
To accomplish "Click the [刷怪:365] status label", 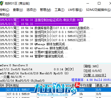I will point(91,66).
